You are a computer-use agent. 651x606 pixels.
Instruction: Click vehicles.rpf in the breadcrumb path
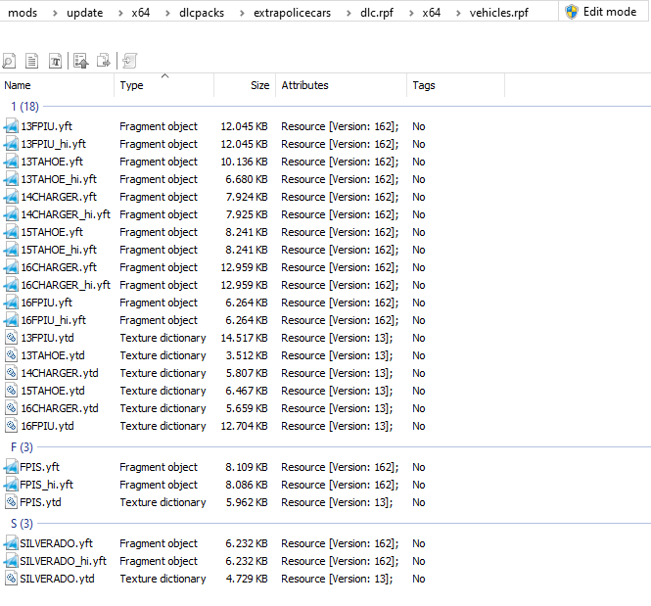pyautogui.click(x=498, y=13)
